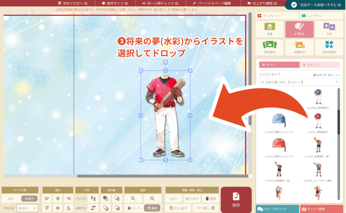
Task: Click the zoom in magnifier icon
Action: pyautogui.click(x=152, y=199)
